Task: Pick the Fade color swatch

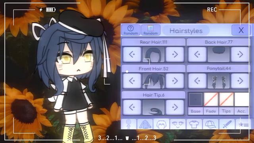Action: click(x=211, y=99)
